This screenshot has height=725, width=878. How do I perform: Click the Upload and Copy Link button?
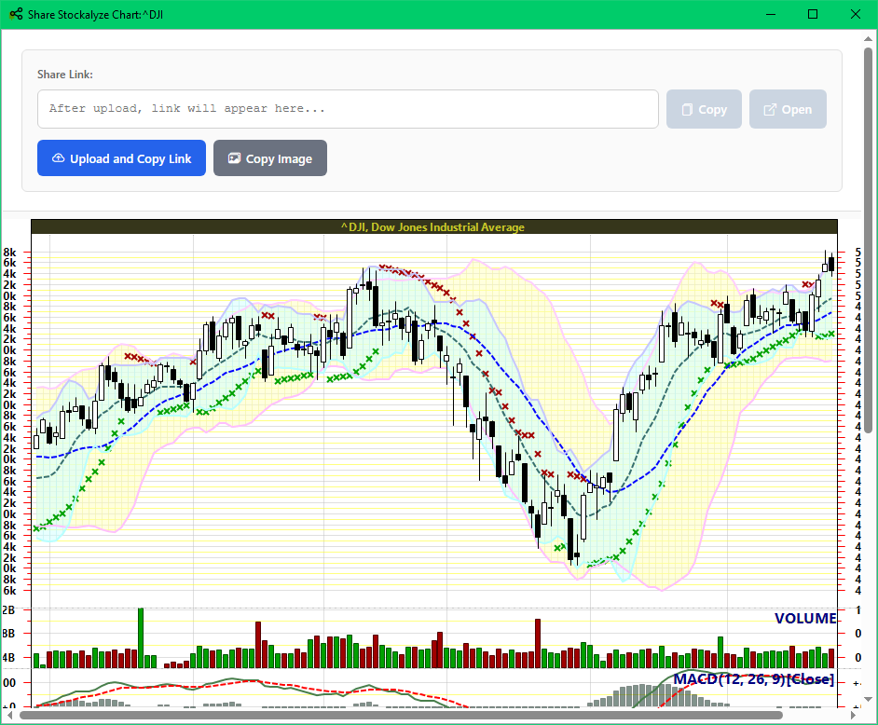click(x=121, y=157)
